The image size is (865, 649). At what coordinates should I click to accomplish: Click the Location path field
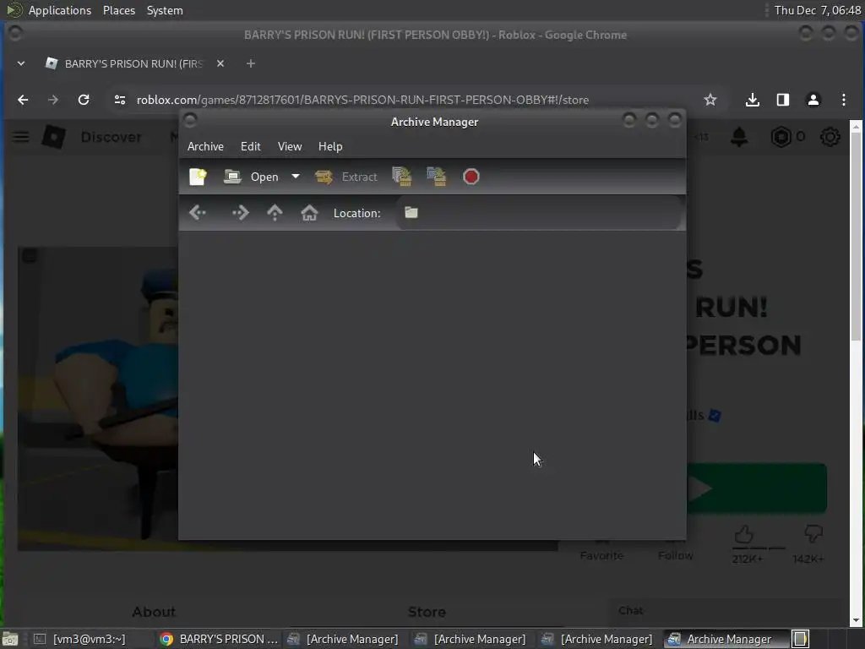pyautogui.click(x=538, y=212)
